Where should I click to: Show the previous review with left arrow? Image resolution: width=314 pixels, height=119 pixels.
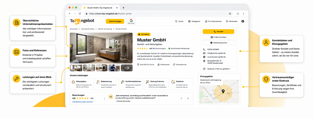(x=181, y=98)
